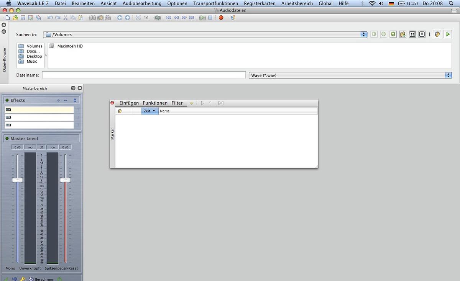
Task: Click the help pointer icon in the toolbar
Action: [x=233, y=18]
